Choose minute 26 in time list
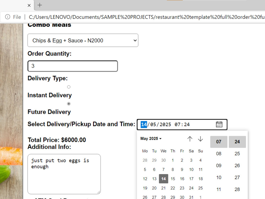This screenshot has height=199, width=265. pyautogui.click(x=237, y=166)
